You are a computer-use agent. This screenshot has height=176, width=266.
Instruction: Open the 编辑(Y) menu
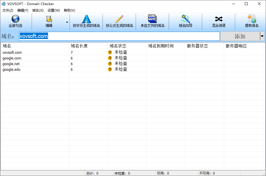[23, 10]
